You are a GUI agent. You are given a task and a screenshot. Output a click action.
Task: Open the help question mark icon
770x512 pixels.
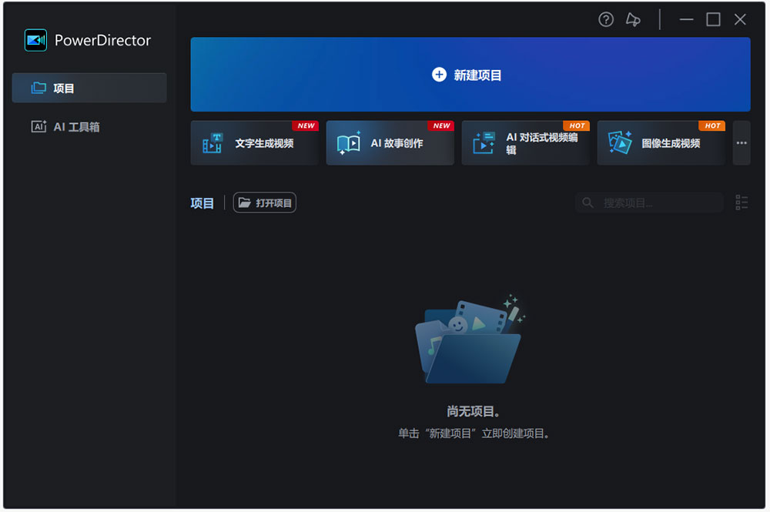pos(605,20)
